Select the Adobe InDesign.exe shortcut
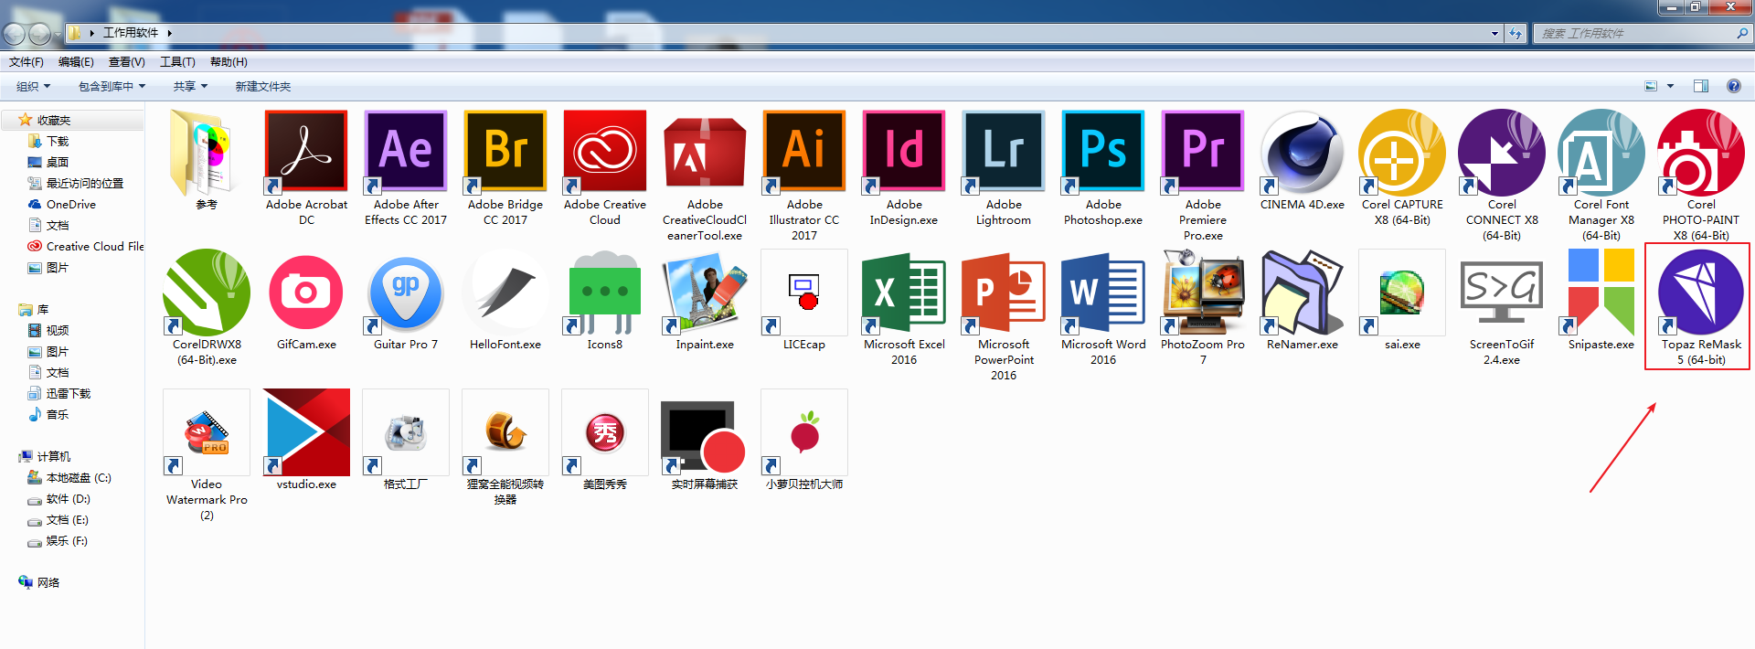Screen dimensions: 1755x649 904,152
